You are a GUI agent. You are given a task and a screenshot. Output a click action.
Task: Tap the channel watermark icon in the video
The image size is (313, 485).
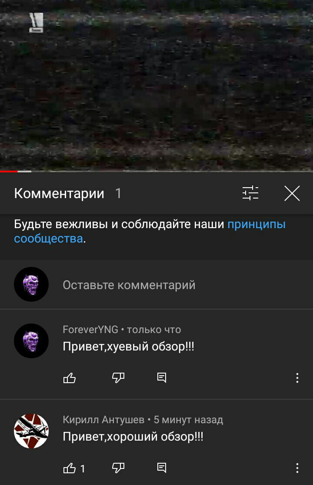[37, 22]
